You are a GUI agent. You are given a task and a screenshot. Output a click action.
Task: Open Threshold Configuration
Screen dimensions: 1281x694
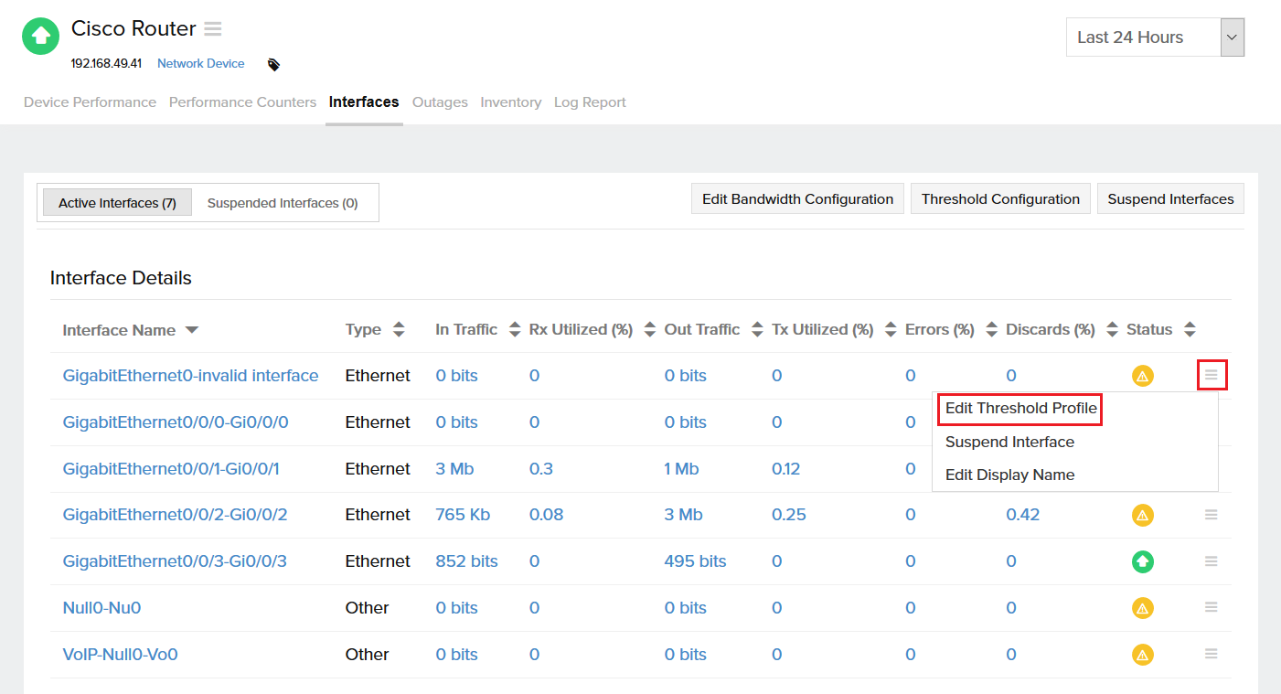[1000, 198]
